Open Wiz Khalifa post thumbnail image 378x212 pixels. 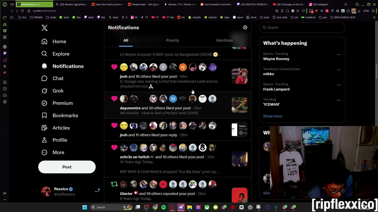click(239, 105)
